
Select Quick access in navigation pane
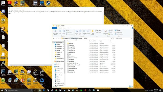(x=59, y=42)
